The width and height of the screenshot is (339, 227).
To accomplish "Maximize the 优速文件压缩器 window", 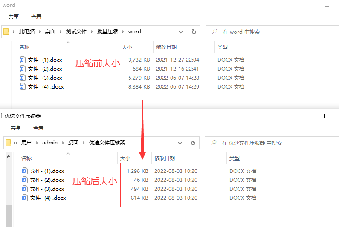I will pos(326,116).
